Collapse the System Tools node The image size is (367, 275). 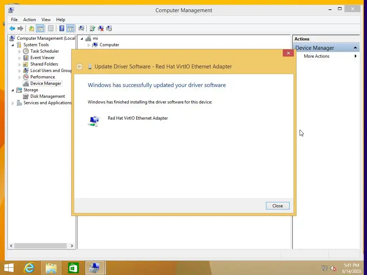pos(13,45)
